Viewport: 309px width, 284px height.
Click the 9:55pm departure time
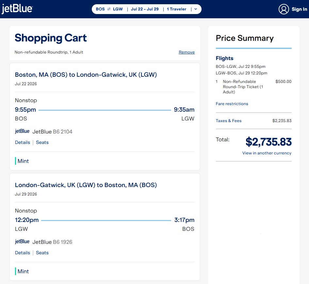(x=25, y=110)
